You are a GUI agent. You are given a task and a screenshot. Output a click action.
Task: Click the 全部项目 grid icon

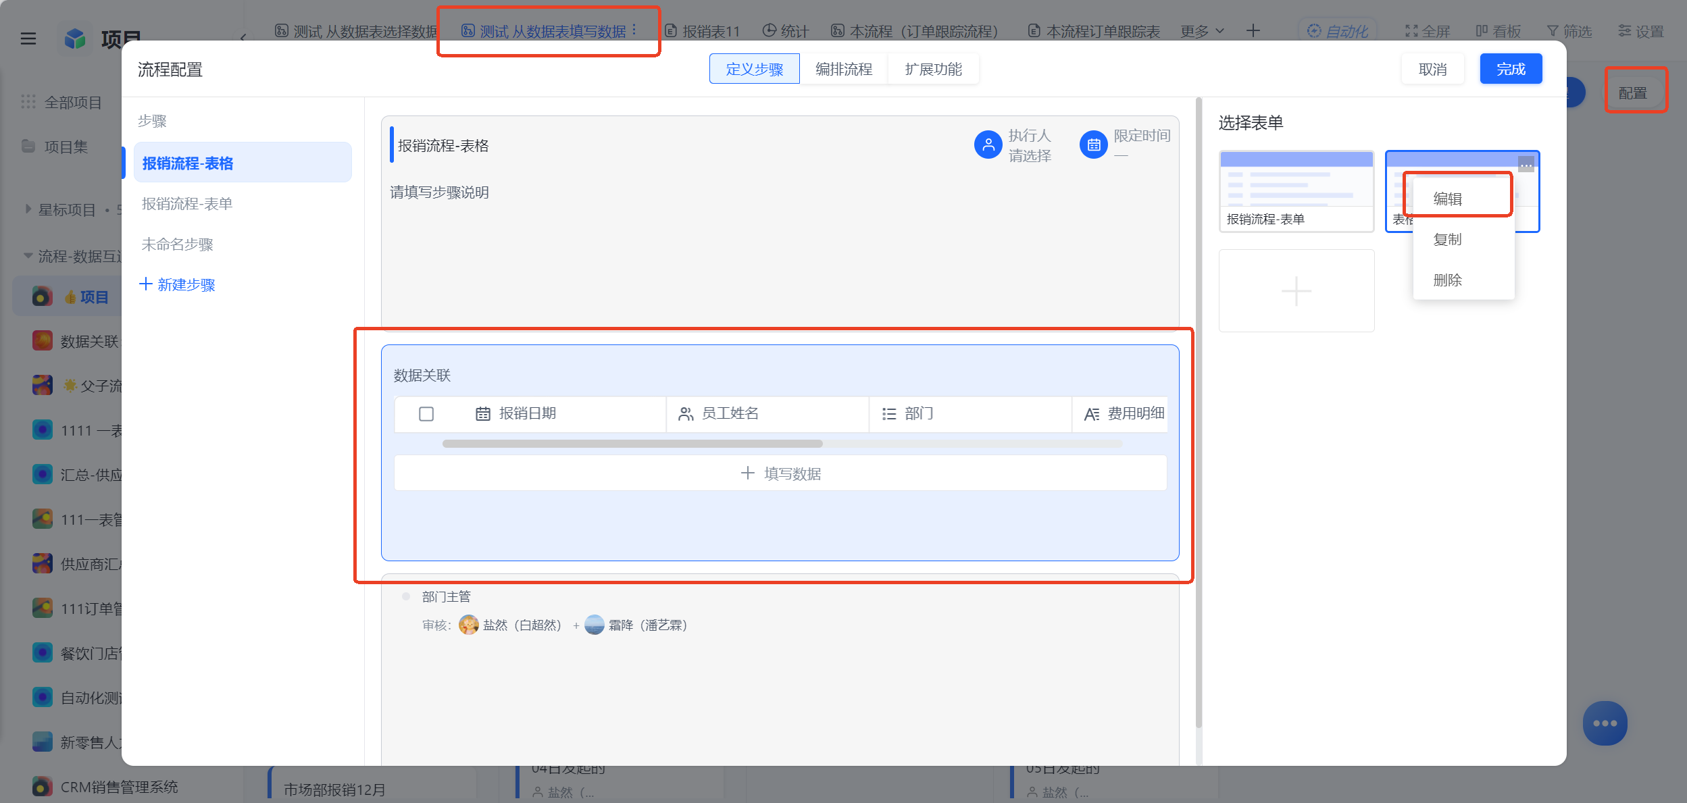(x=28, y=102)
